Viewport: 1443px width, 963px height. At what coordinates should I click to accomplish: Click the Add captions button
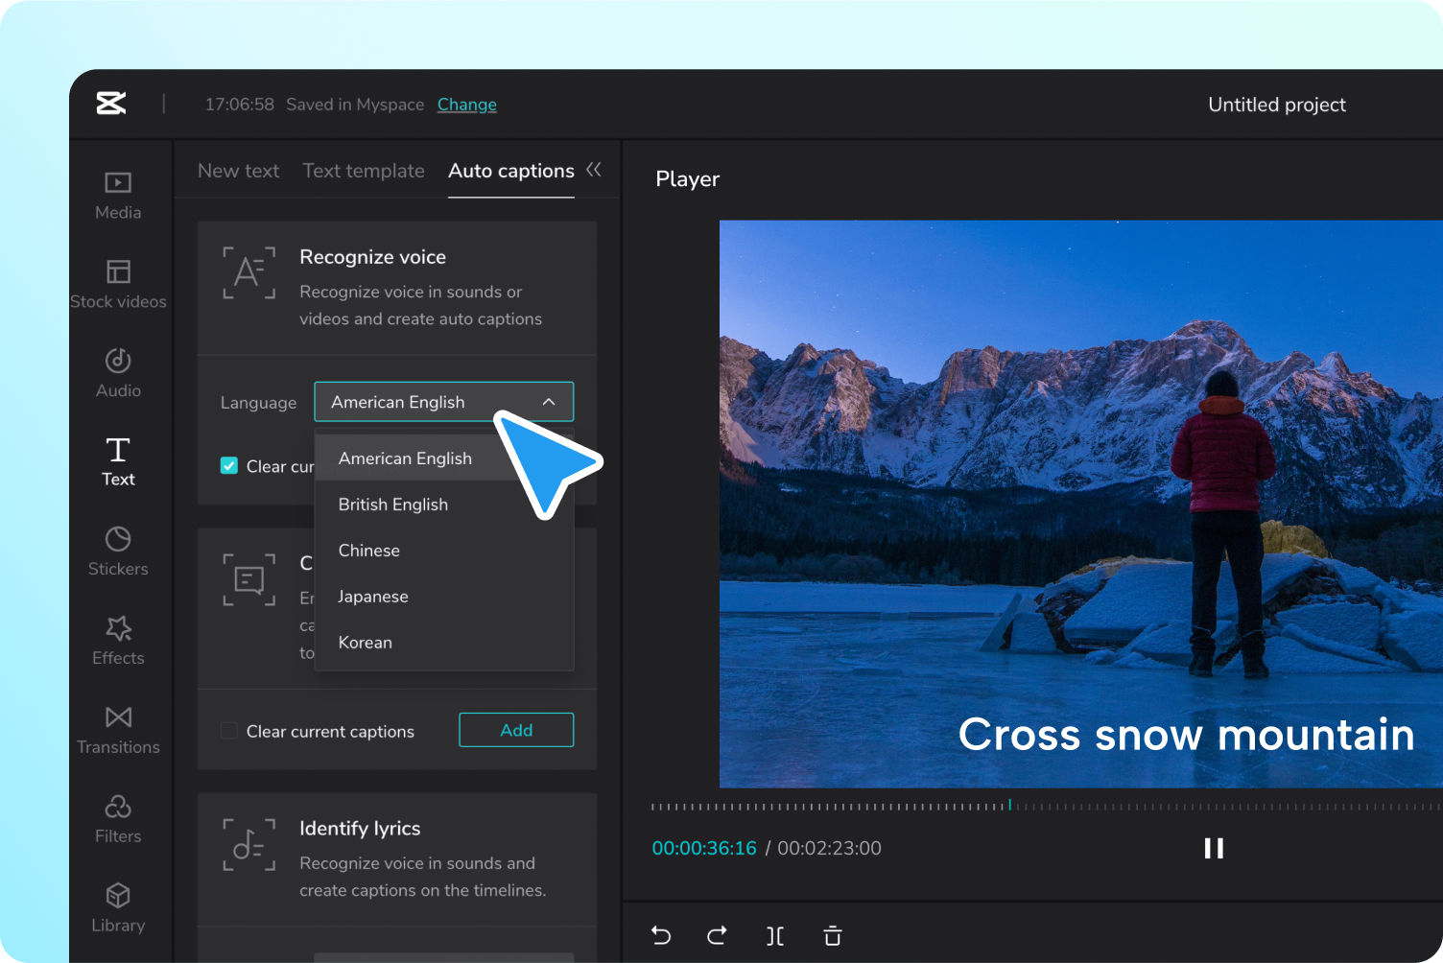516,730
